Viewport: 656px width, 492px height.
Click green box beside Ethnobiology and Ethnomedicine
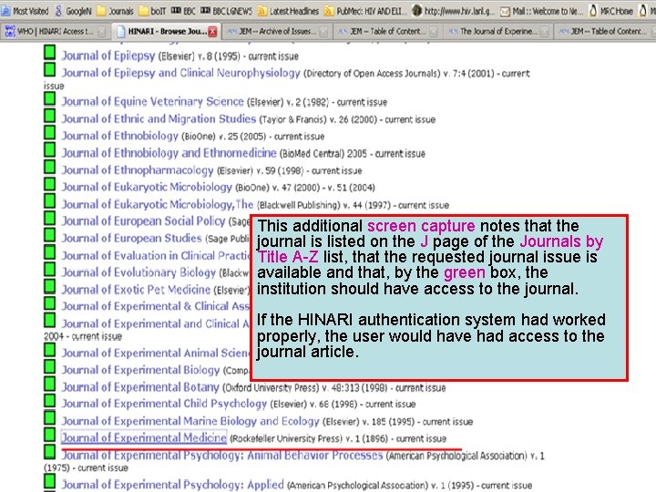[x=50, y=149]
